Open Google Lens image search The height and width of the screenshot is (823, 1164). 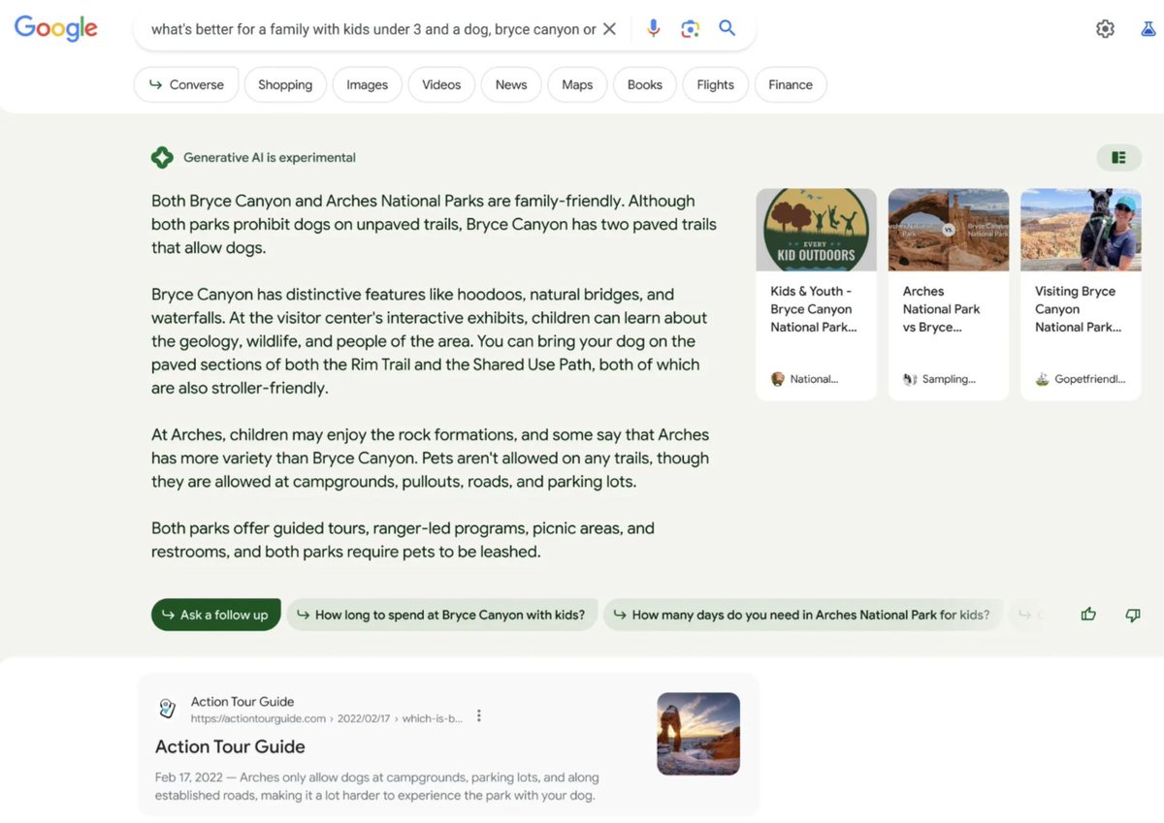[690, 28]
